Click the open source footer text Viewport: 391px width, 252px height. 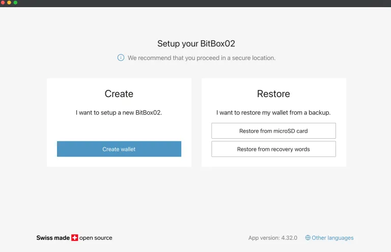pos(96,238)
